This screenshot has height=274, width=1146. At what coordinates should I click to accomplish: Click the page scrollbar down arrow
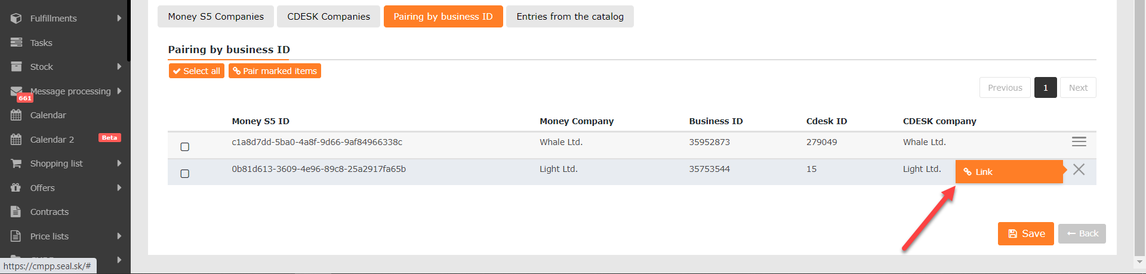[1139, 261]
